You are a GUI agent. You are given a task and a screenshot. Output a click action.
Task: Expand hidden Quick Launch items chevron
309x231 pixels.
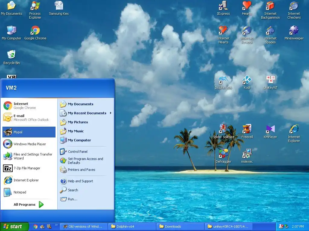pyautogui.click(x=56, y=225)
